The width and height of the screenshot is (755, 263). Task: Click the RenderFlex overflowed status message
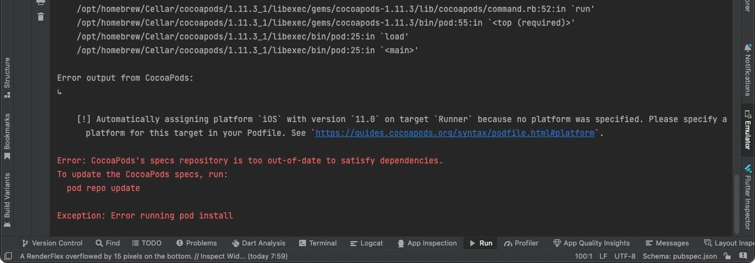pyautogui.click(x=154, y=256)
